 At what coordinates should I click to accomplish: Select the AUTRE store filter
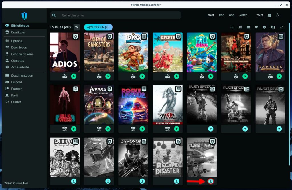point(243,15)
